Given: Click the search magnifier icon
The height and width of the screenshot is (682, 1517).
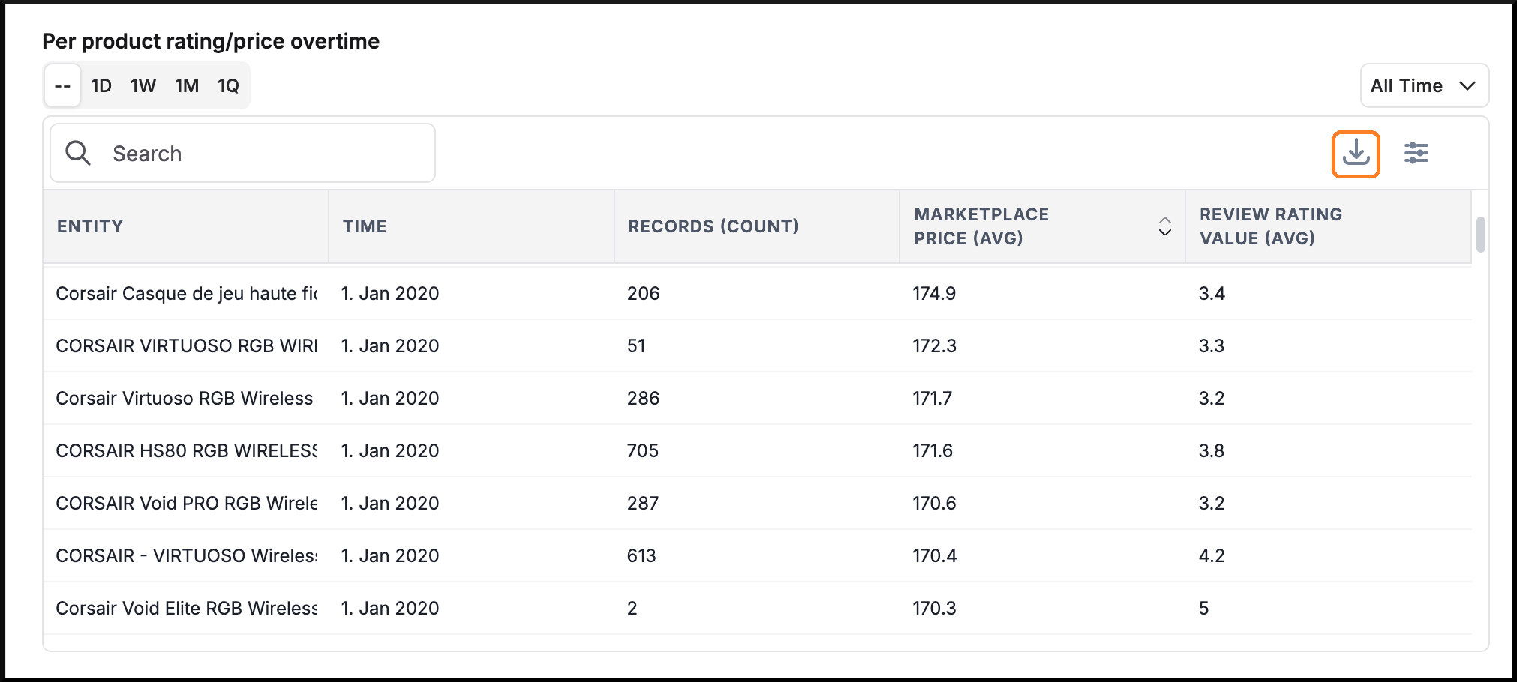Looking at the screenshot, I should (x=78, y=153).
